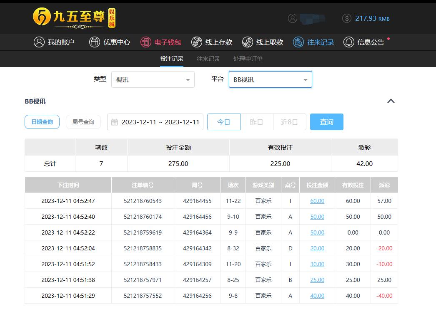Click the 我的账户 user icon
Screen dimensions: 436x309
[39, 42]
